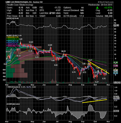
Task: Click the '8.27' peak price label
Action: [90, 60]
